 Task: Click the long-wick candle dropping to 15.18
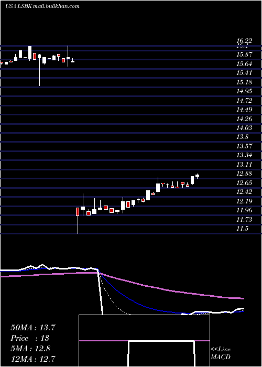[39, 70]
